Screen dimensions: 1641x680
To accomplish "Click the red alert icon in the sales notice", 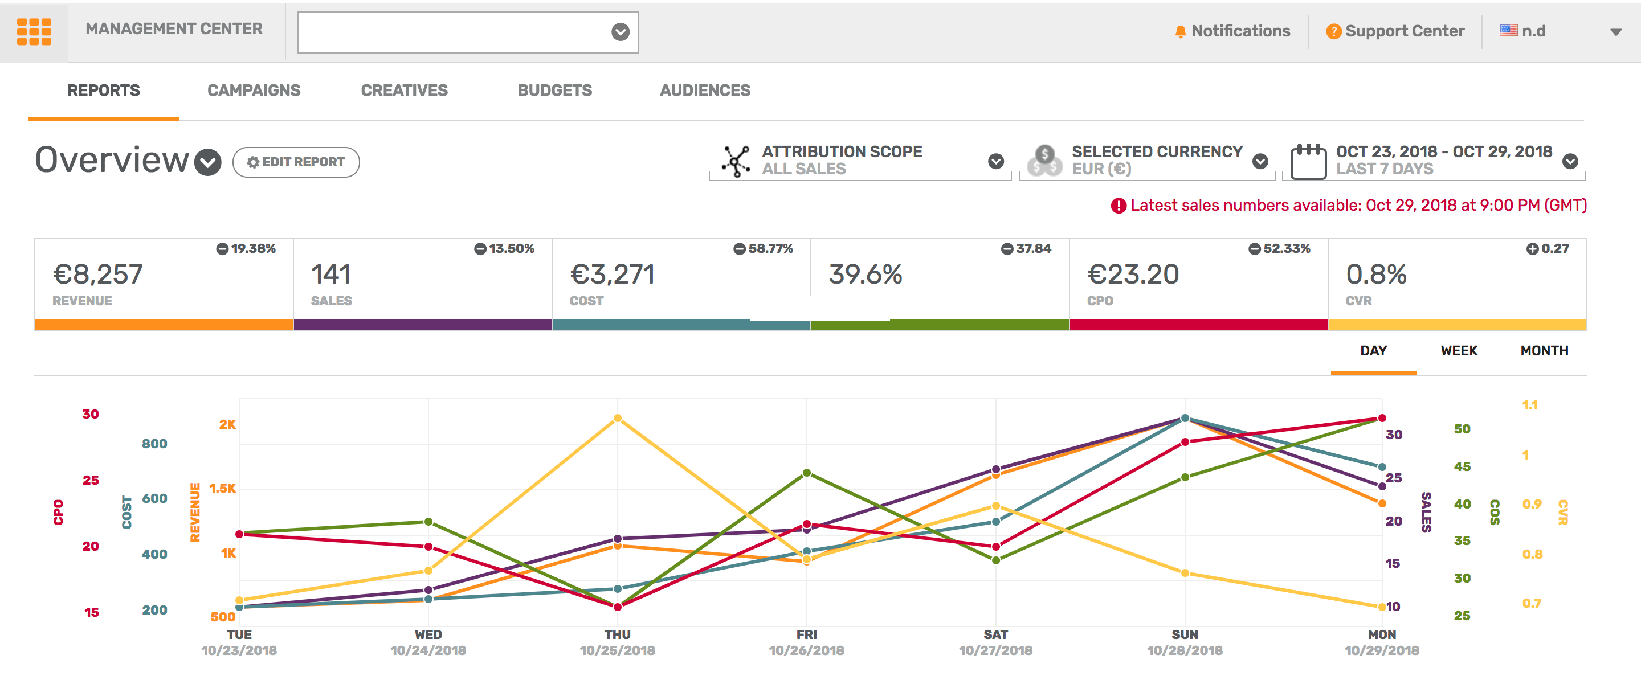I will point(1119,205).
